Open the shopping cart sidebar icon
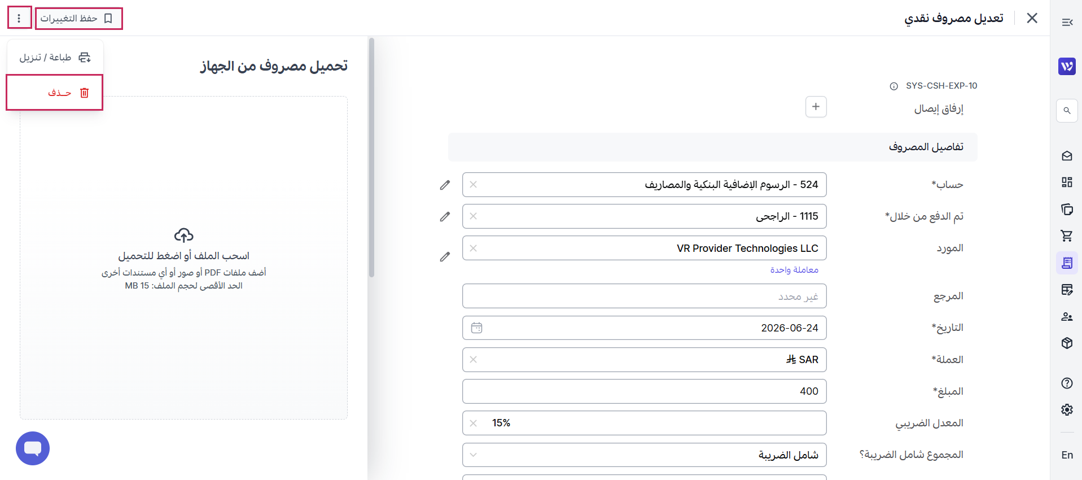 tap(1067, 236)
